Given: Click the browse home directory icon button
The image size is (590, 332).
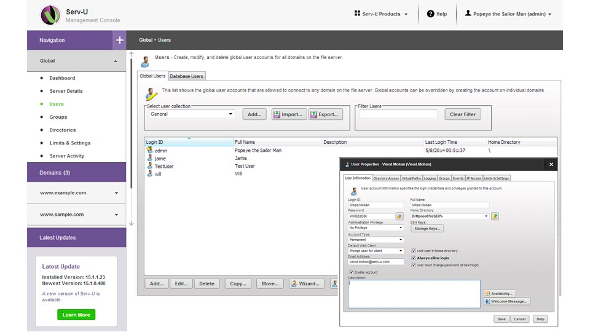Looking at the screenshot, I should pos(495,216).
